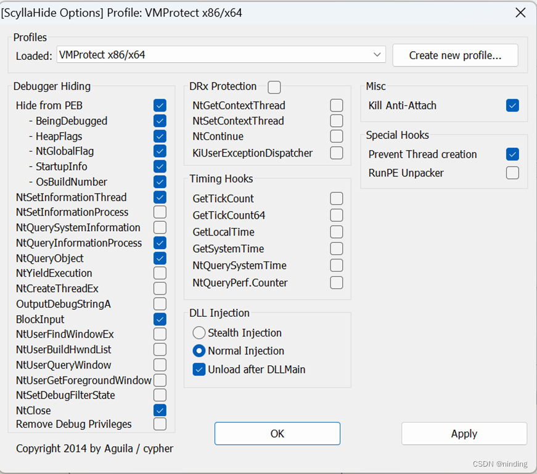Enable NtSetDebugFilterState checkbox

coord(160,395)
